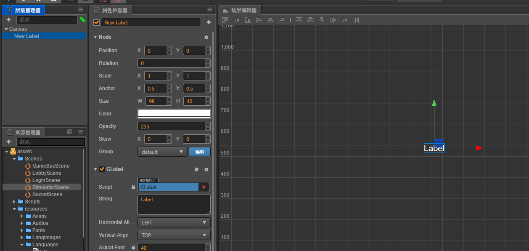Viewport: 529px width, 251px height.
Task: Click the plus icon to create an asset
Action: click(x=8, y=142)
